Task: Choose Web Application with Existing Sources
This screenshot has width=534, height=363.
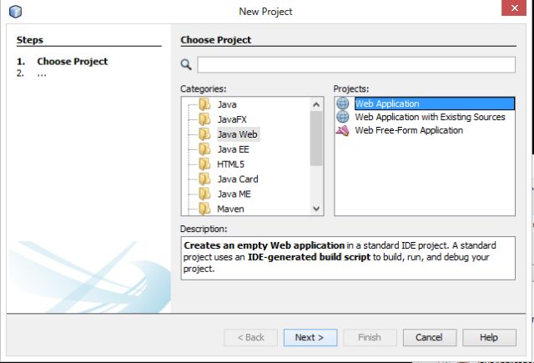Action: tap(430, 117)
